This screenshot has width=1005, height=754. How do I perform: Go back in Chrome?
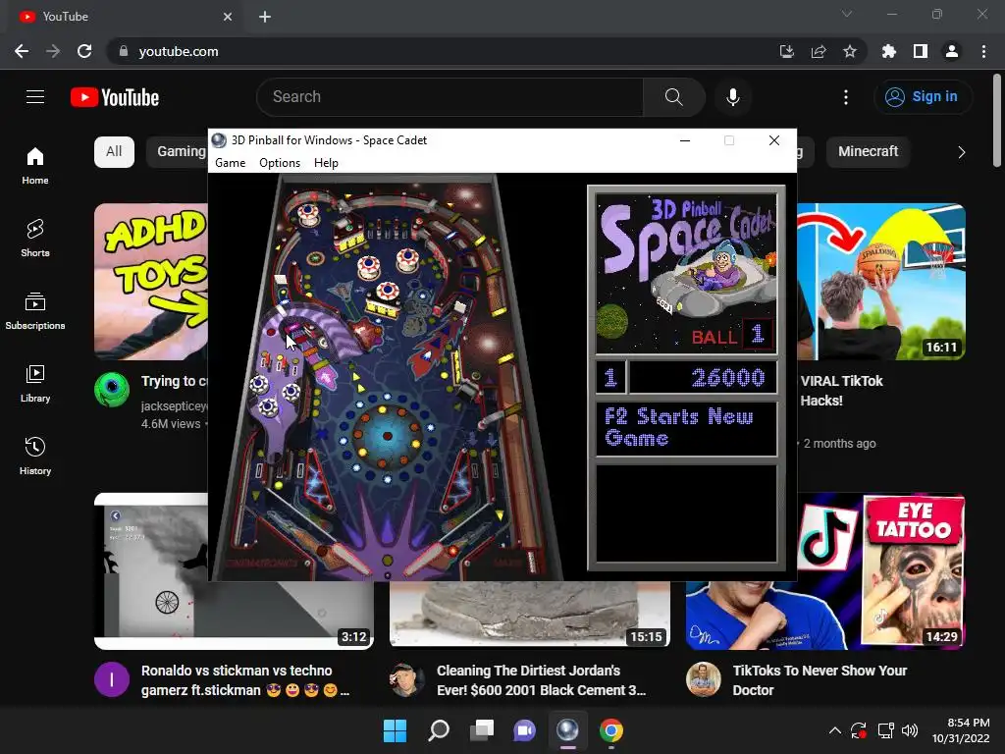pos(22,51)
